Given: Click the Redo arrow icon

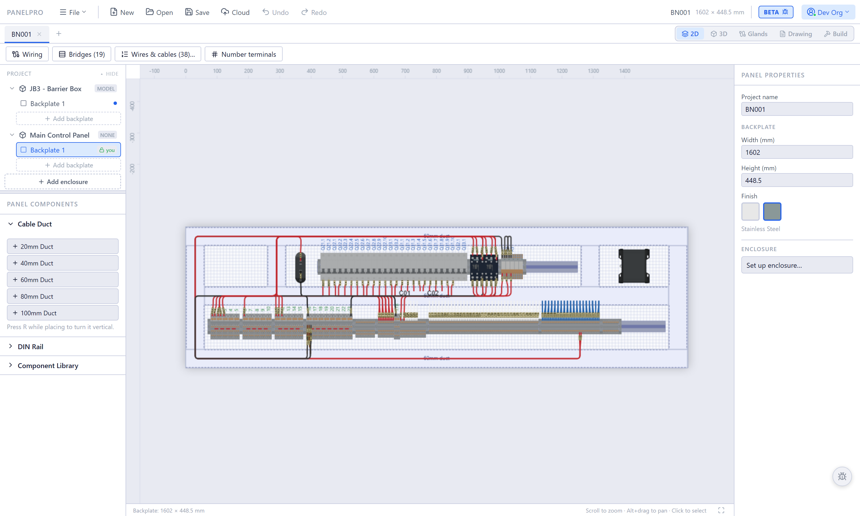Looking at the screenshot, I should click(x=304, y=12).
